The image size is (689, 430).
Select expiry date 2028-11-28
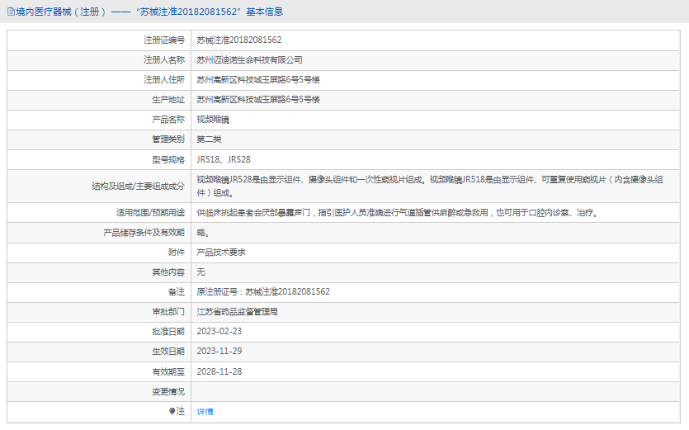(x=219, y=372)
